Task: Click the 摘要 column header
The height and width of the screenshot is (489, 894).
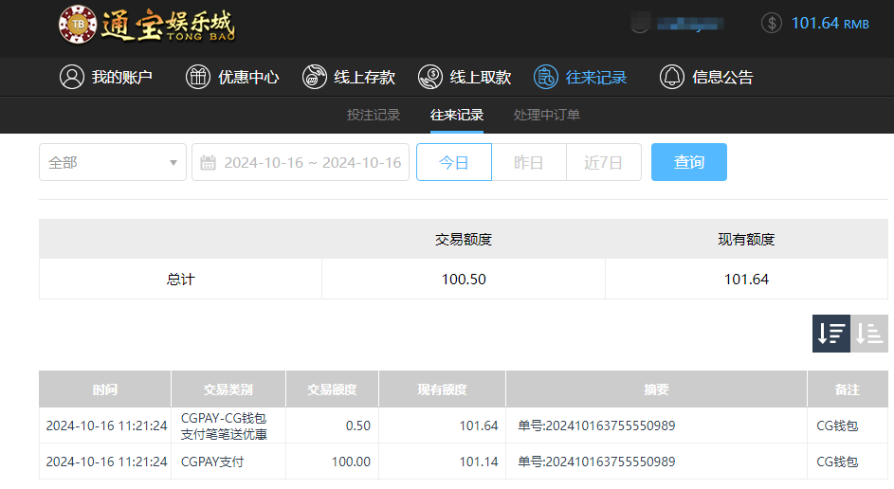Action: (x=656, y=389)
